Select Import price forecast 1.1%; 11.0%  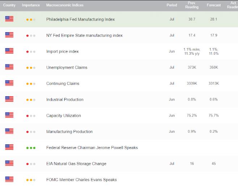click(x=214, y=51)
